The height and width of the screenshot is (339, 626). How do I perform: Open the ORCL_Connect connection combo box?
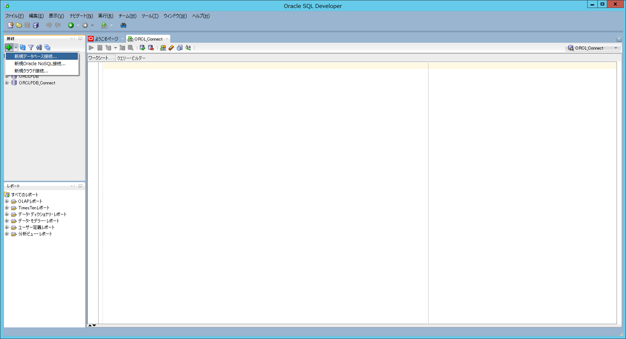tap(593, 48)
